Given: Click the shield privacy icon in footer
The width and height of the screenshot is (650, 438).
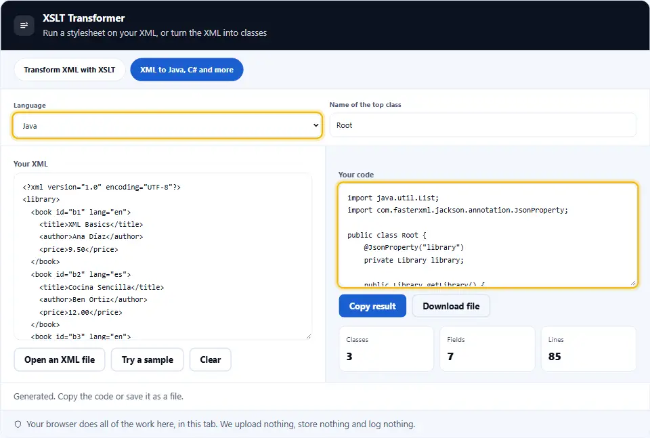Looking at the screenshot, I should [x=18, y=424].
